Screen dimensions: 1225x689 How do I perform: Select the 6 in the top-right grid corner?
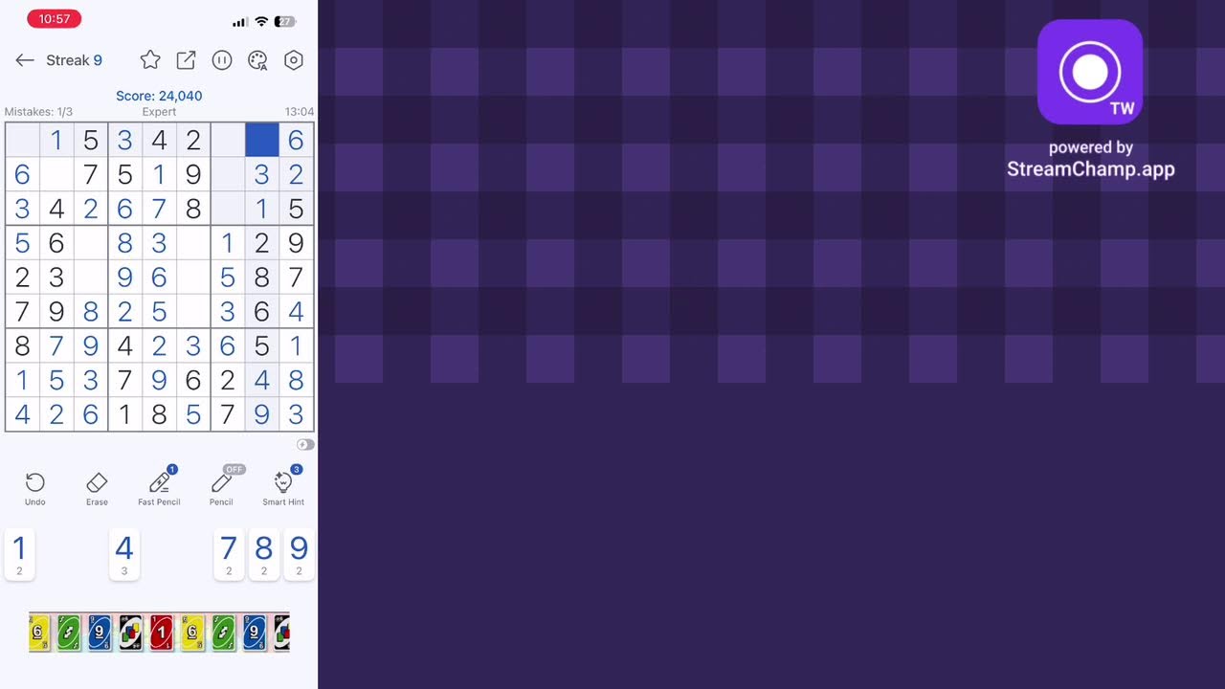click(x=296, y=141)
